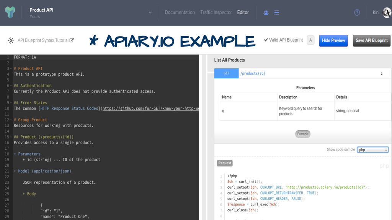Click the List All Products heading
The image size is (392, 220).
tap(229, 60)
